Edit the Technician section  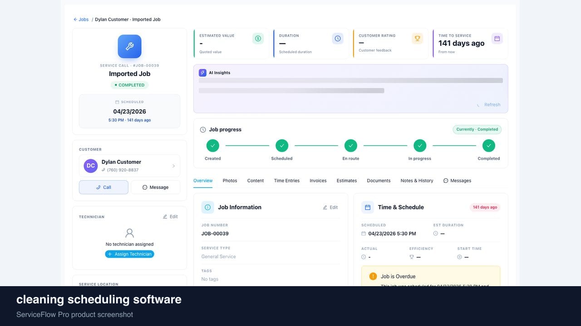point(170,217)
